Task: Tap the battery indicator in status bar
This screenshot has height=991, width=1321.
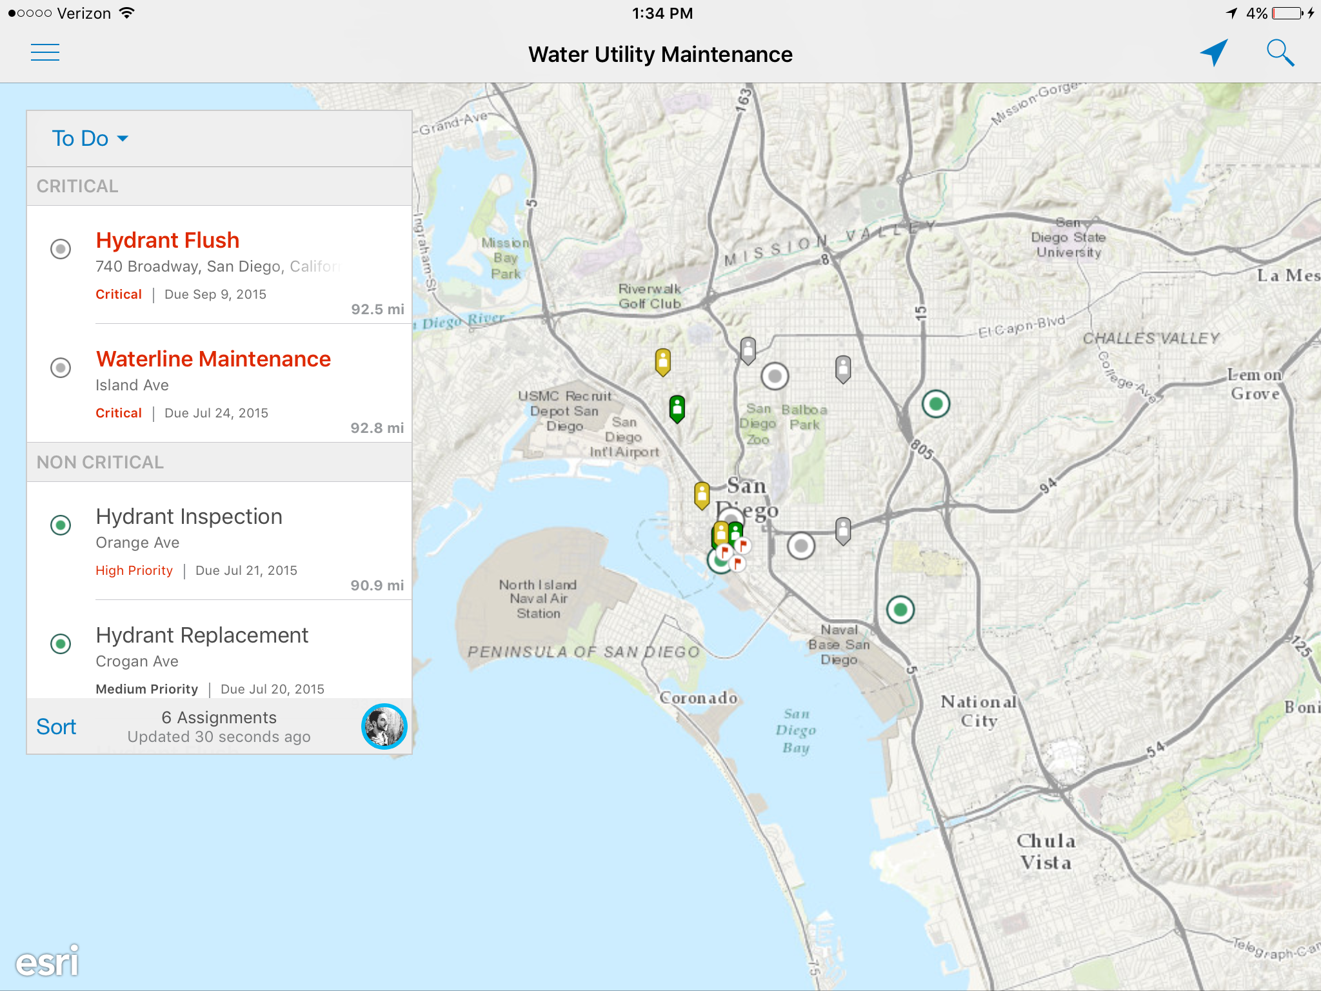Action: [x=1287, y=13]
